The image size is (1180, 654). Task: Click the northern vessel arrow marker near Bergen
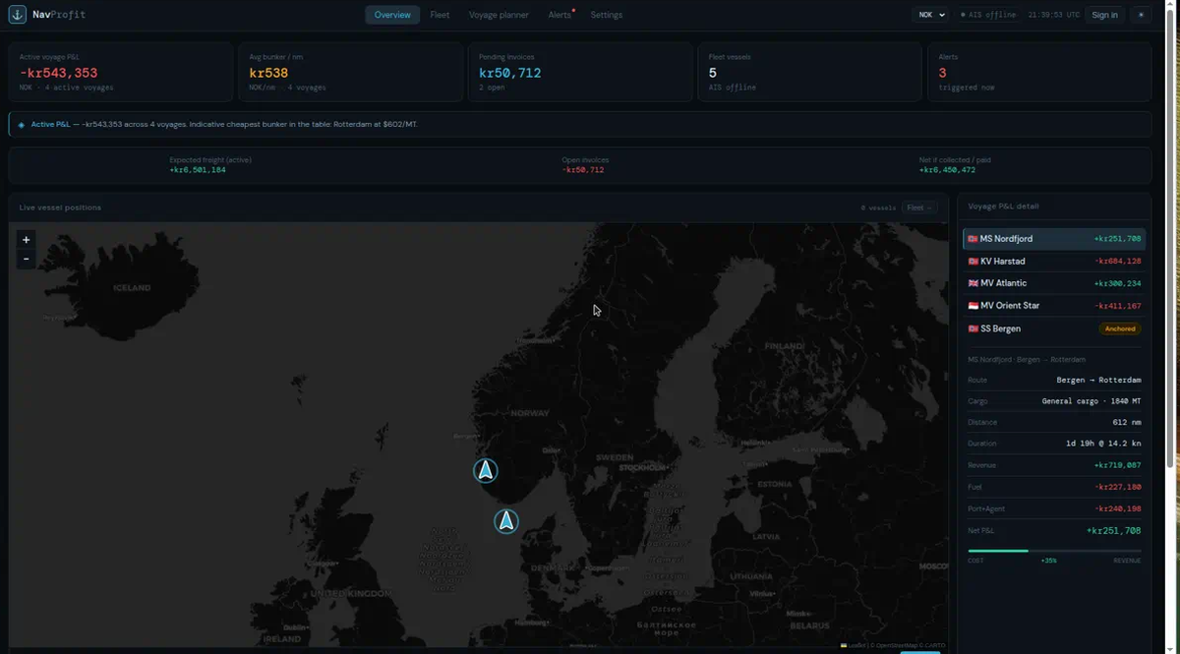coord(485,470)
